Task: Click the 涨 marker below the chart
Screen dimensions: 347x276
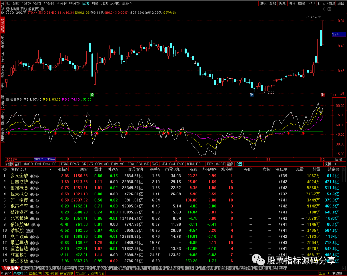Action: [x=323, y=95]
